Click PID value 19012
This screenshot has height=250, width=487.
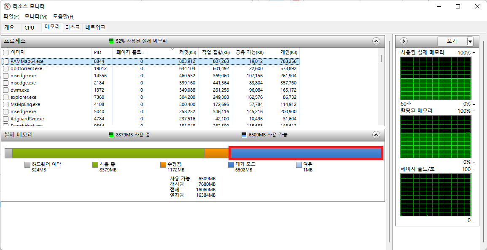(x=100, y=68)
